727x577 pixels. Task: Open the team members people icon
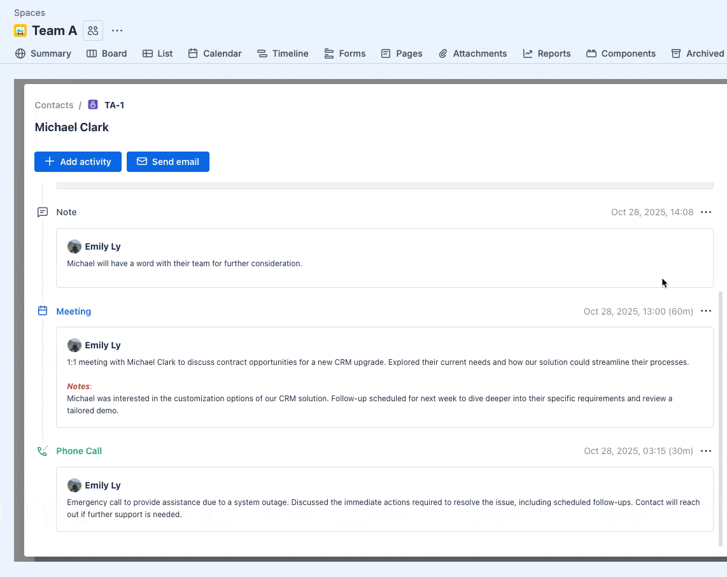pos(93,31)
